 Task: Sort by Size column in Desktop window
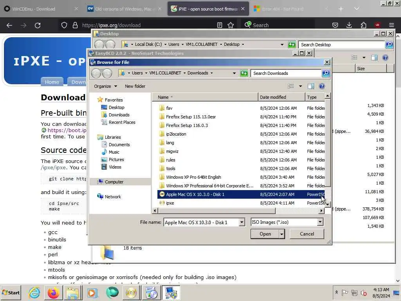click(x=371, y=69)
